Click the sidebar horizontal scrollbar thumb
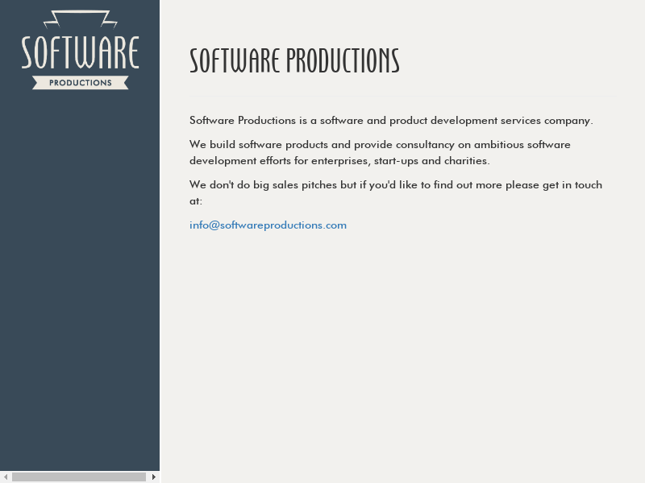 [78, 477]
